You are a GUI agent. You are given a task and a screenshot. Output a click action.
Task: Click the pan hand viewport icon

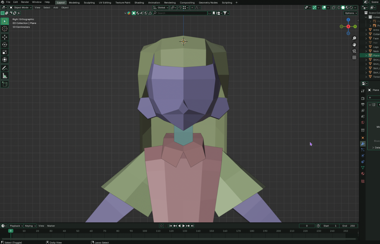[354, 45]
